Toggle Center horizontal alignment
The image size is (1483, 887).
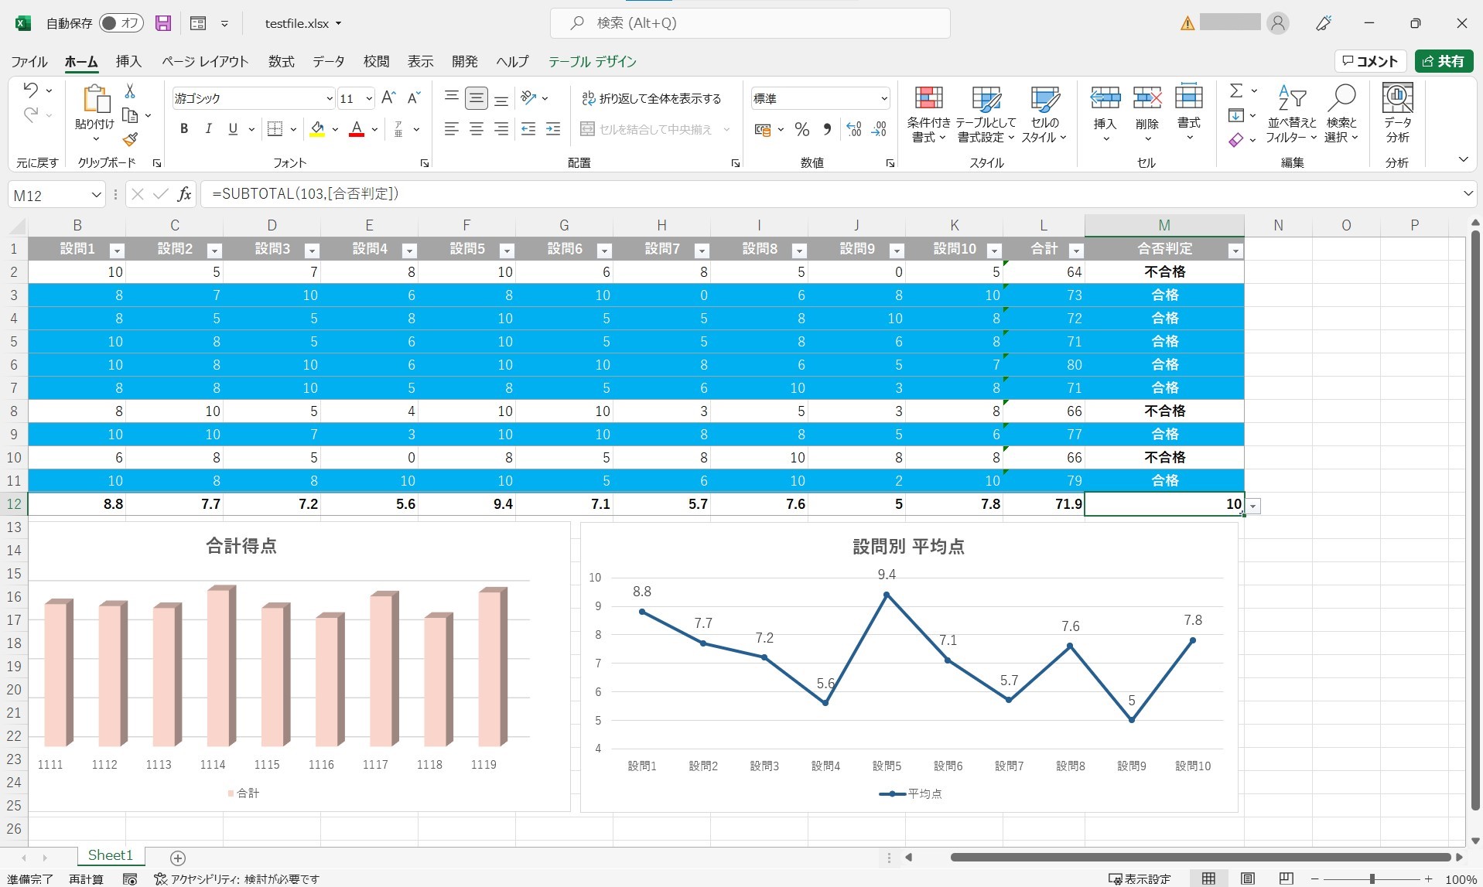[x=477, y=129]
